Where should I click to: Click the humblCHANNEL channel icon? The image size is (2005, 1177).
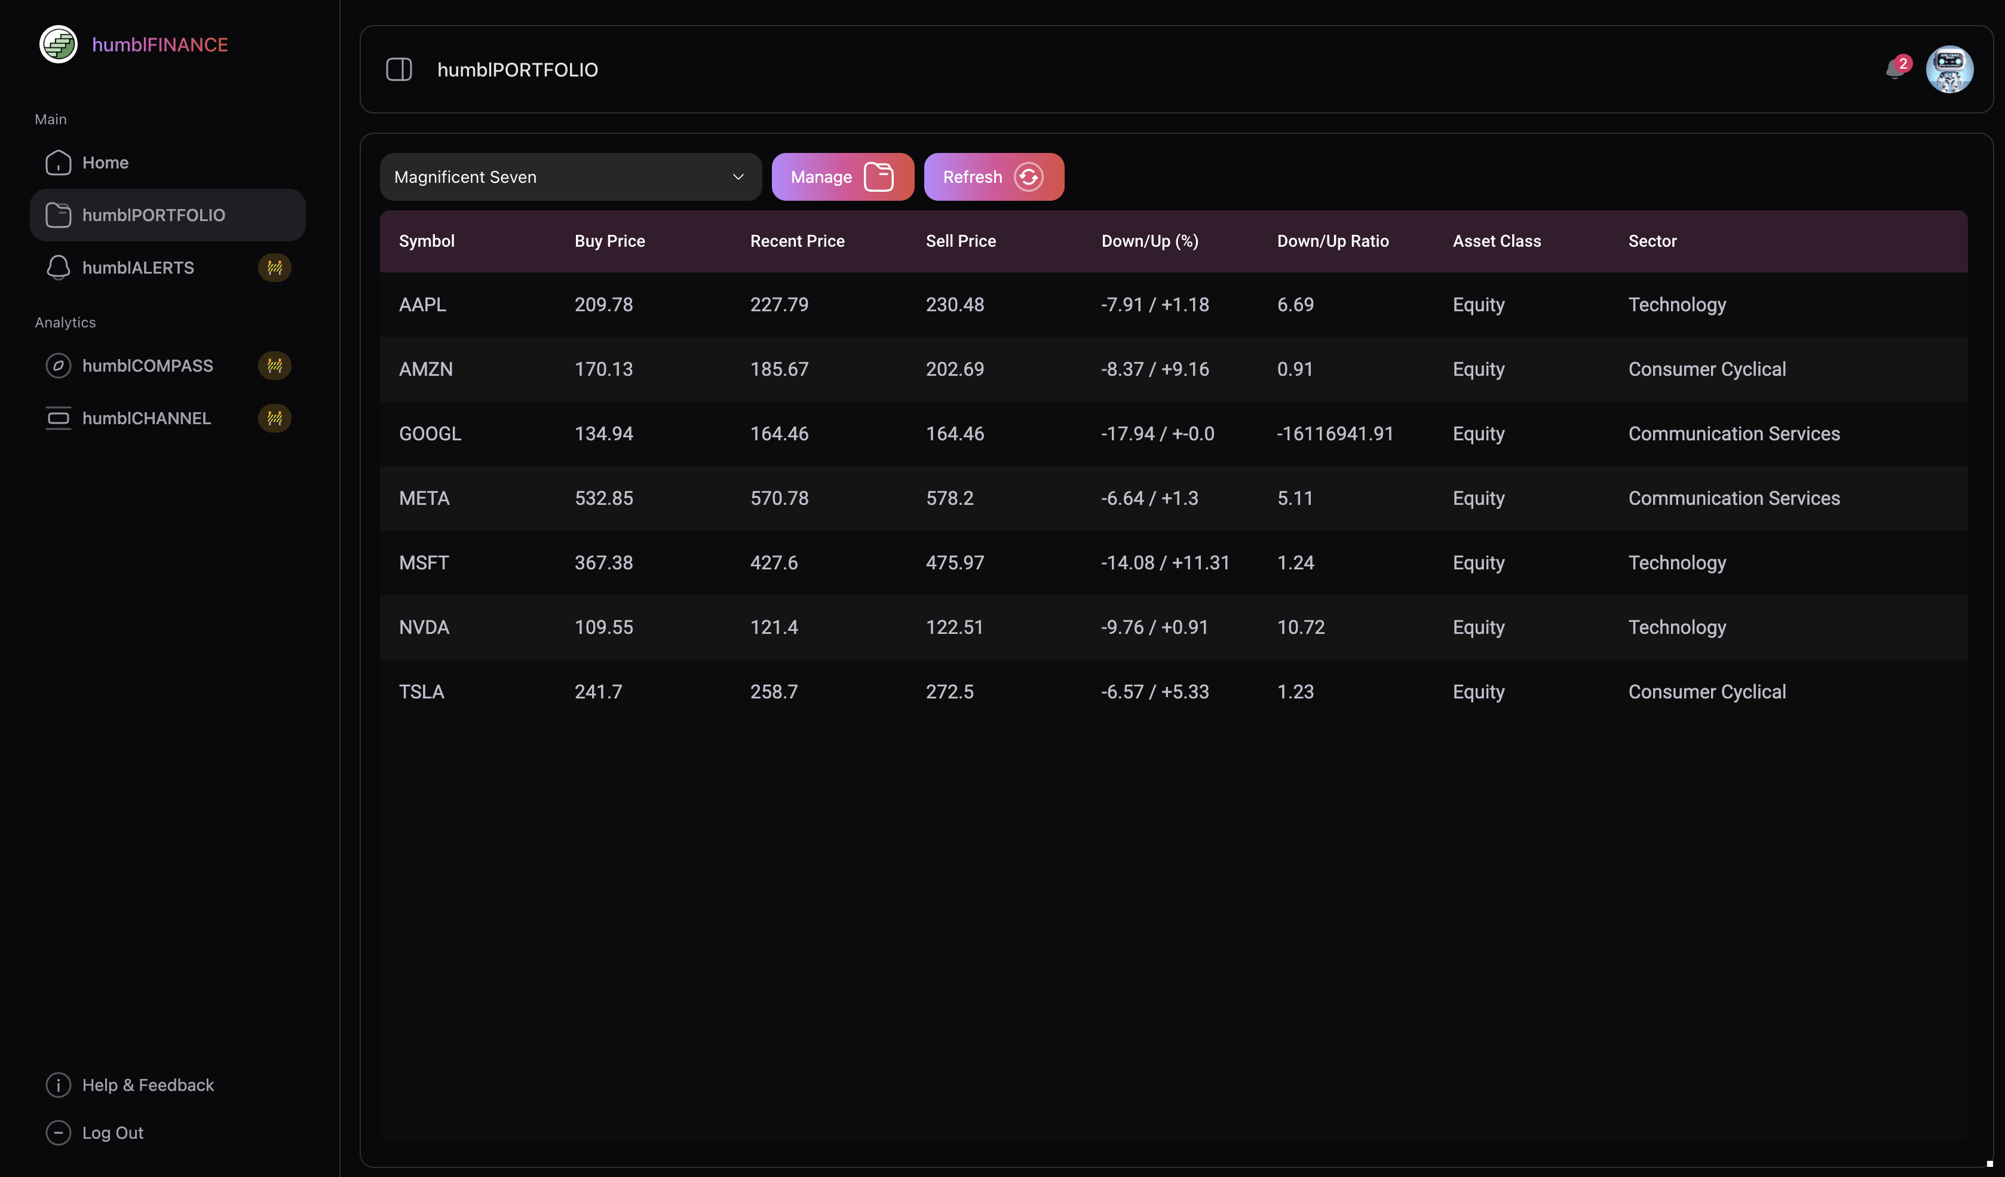click(x=58, y=418)
